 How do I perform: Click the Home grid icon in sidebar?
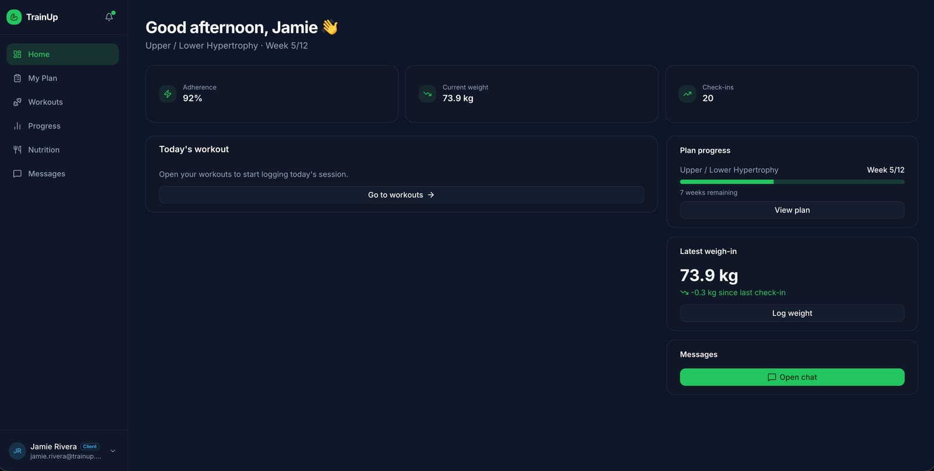tap(18, 54)
